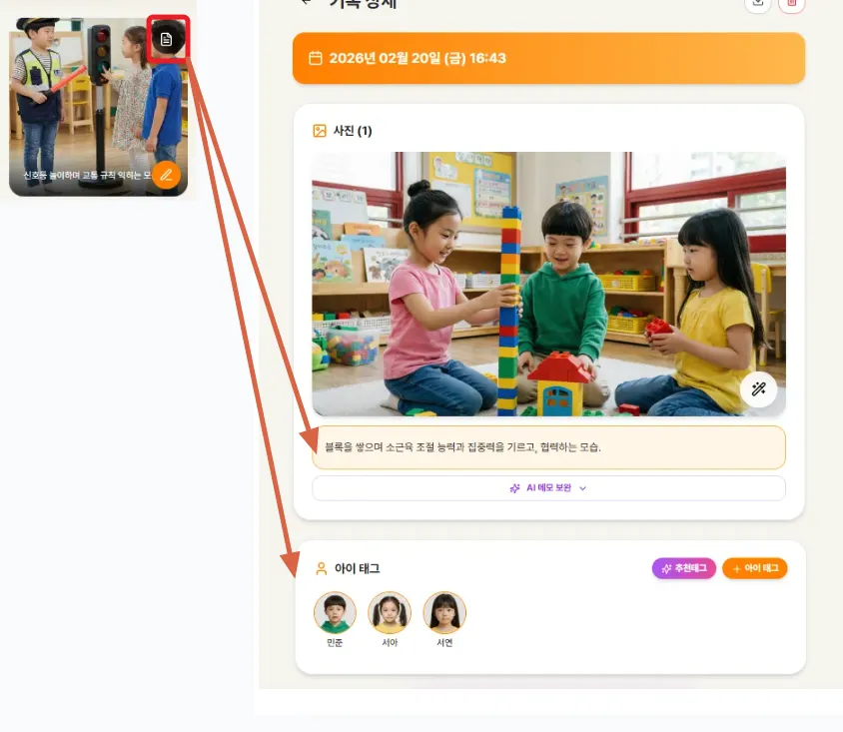Click the document icon on the traffic light photo
Screen dimensions: 843x732
167,40
